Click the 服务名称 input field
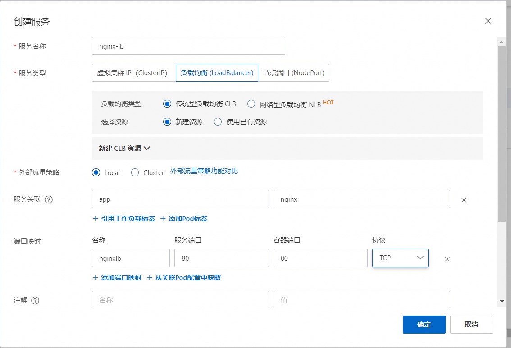Viewport: 511px width, 348px height. [188, 46]
